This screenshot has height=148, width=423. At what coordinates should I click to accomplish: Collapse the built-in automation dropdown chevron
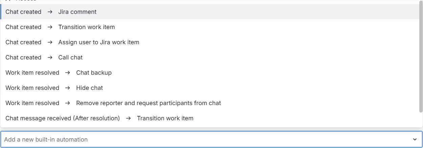415,140
